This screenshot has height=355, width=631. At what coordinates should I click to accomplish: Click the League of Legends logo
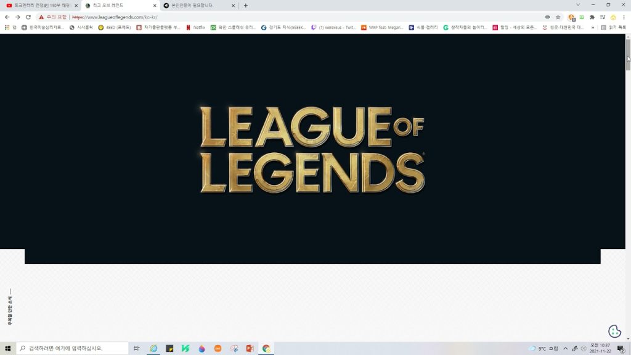click(x=312, y=149)
